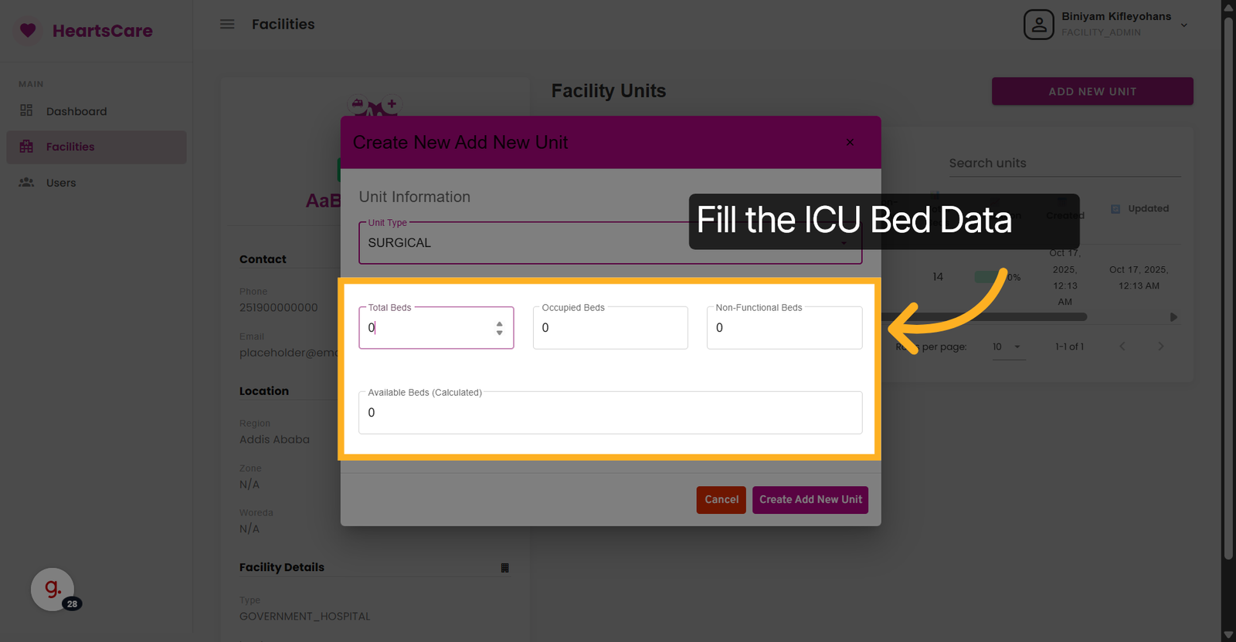Open the user profile avatar icon
Image resolution: width=1236 pixels, height=642 pixels.
pyautogui.click(x=1038, y=24)
